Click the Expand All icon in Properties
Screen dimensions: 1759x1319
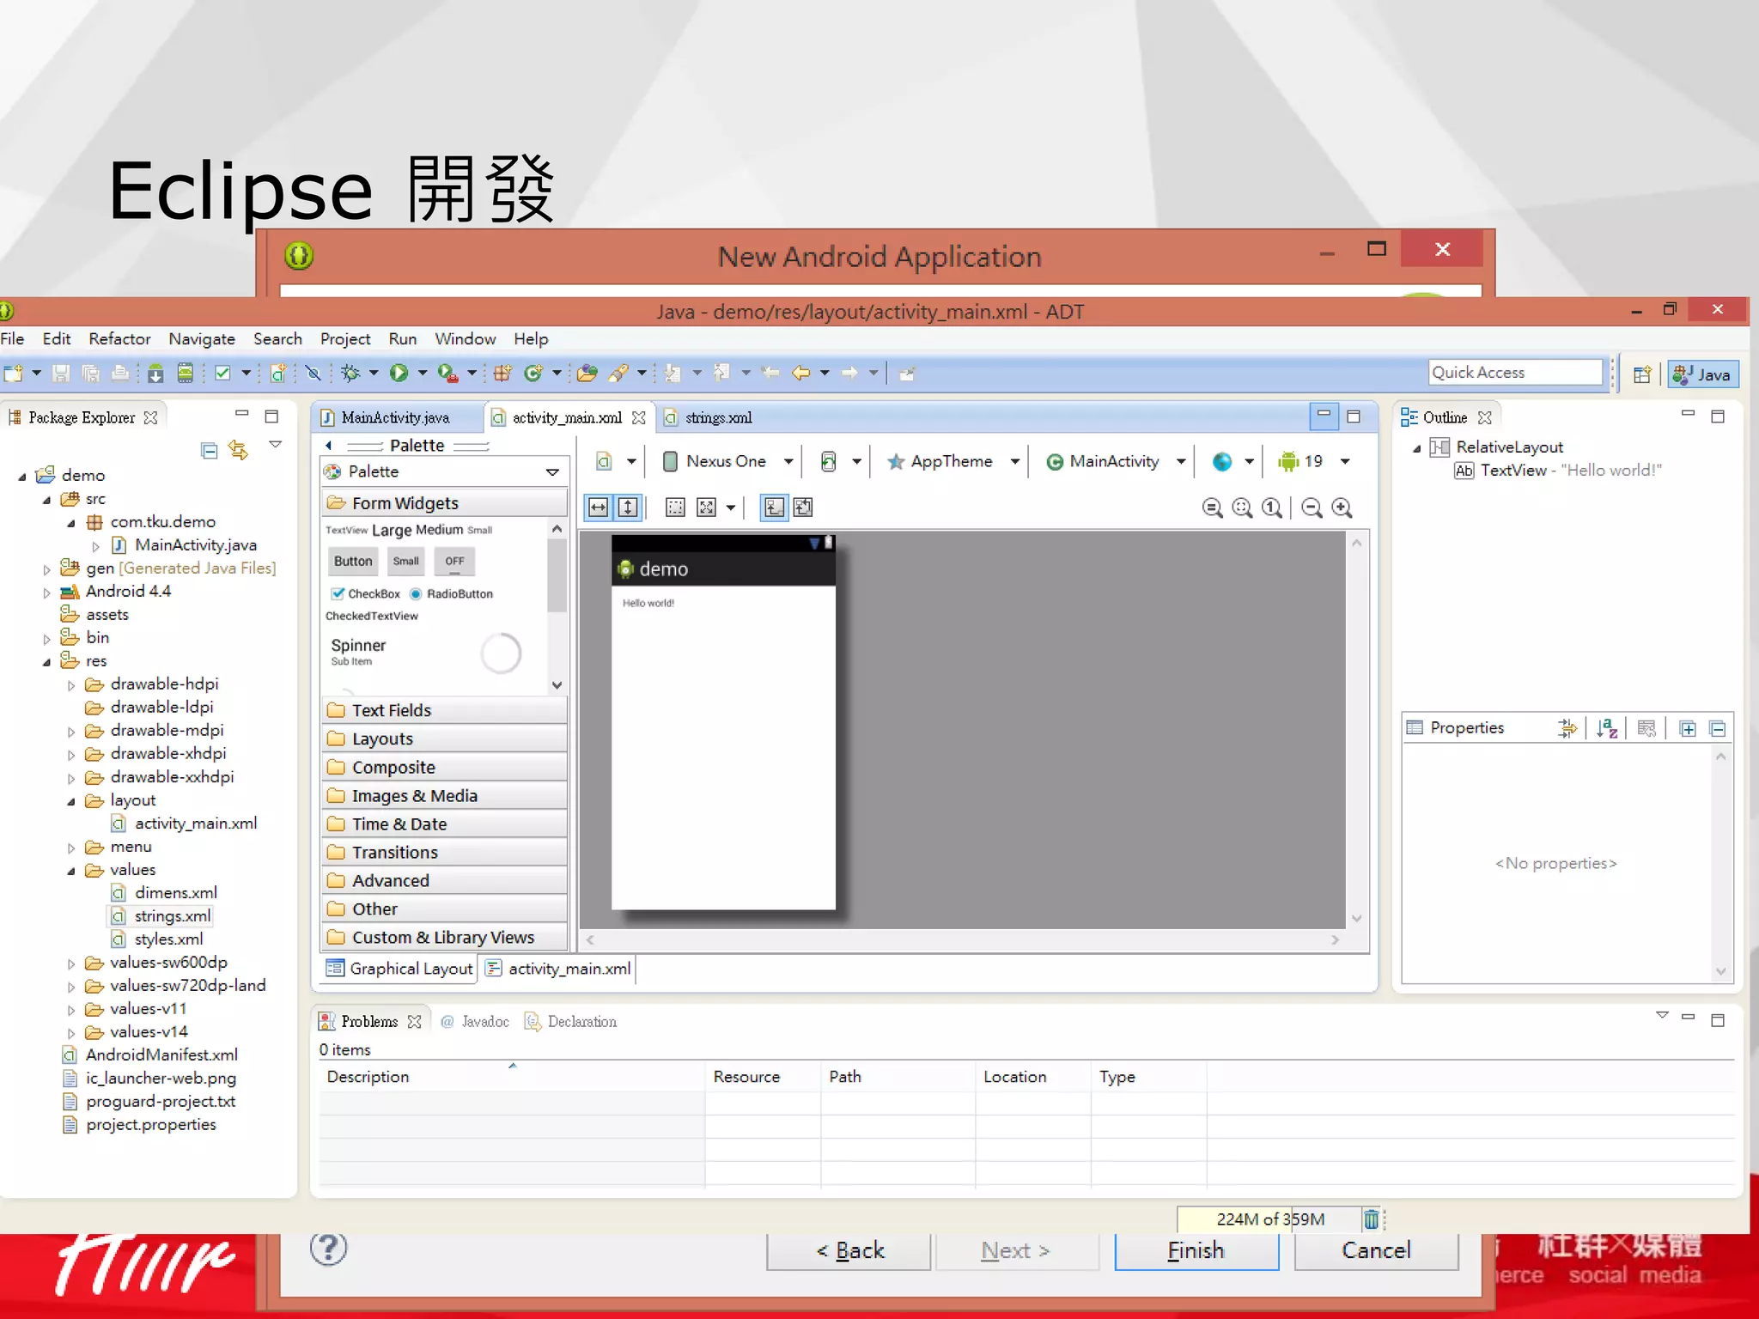click(1688, 728)
